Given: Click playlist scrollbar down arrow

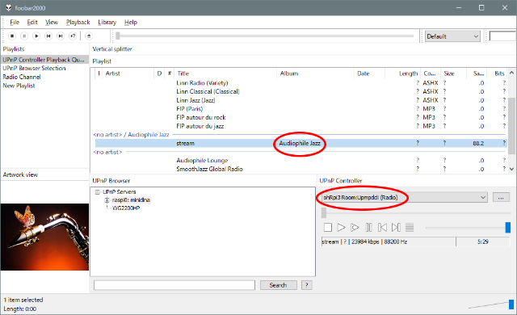Looking at the screenshot, I should [511, 169].
